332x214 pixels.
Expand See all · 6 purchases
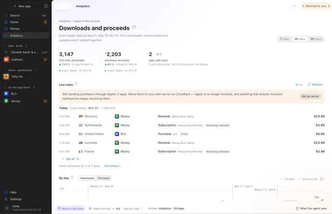(70, 159)
